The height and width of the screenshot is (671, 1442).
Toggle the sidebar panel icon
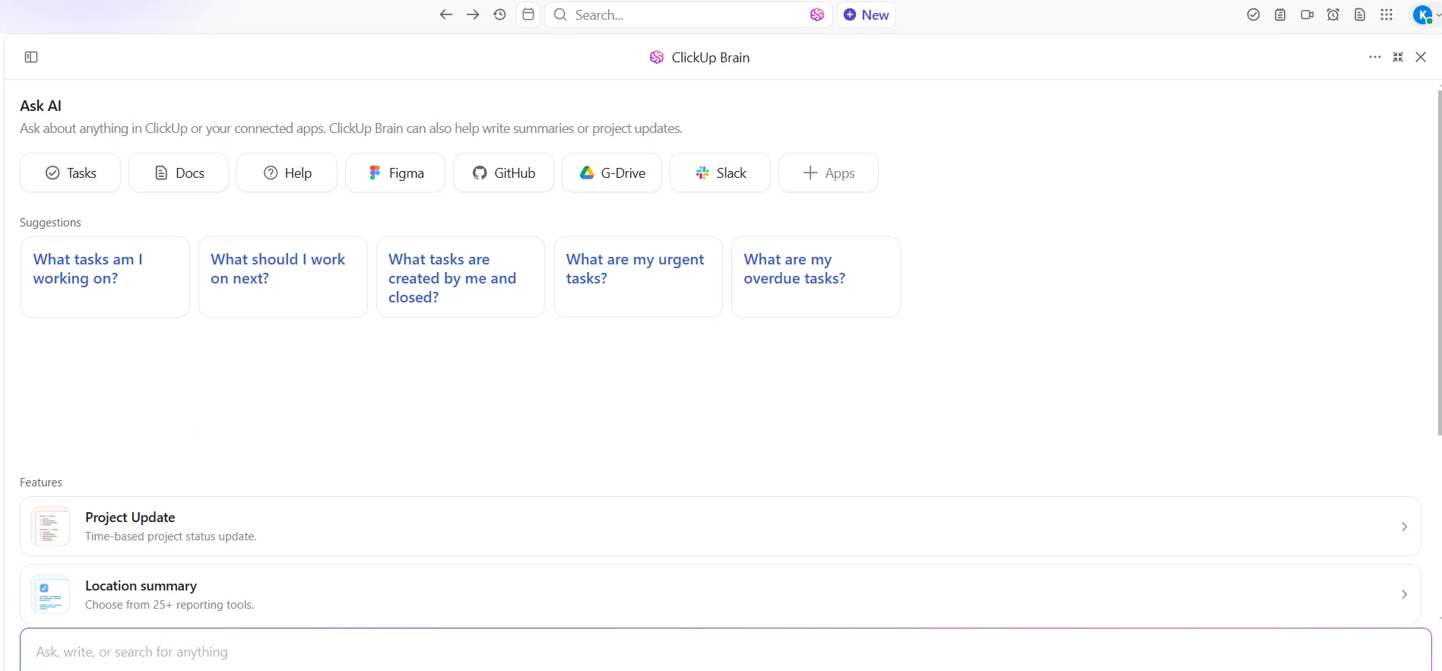click(x=31, y=57)
